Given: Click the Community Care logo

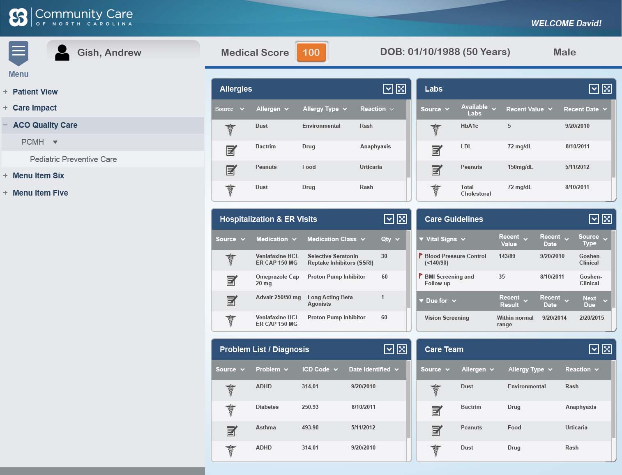Looking at the screenshot, I should click(x=71, y=17).
